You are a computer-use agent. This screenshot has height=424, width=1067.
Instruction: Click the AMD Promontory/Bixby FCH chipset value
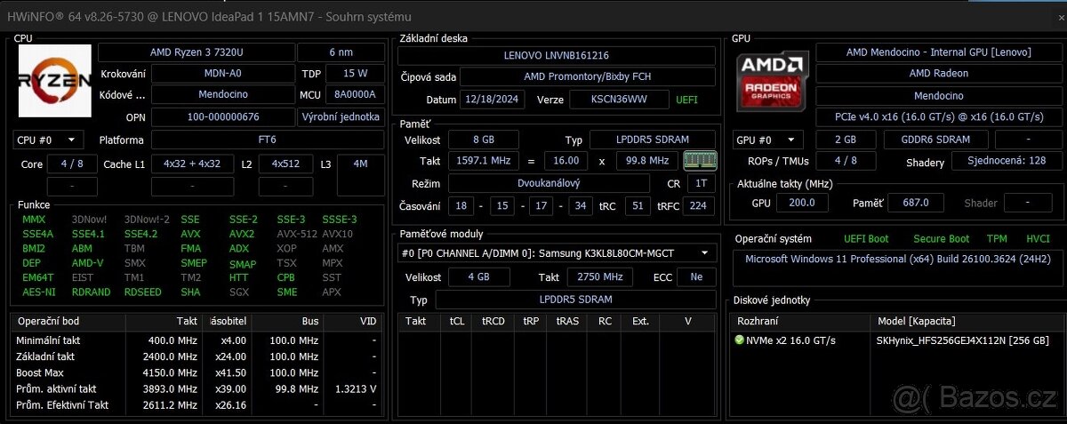point(587,77)
